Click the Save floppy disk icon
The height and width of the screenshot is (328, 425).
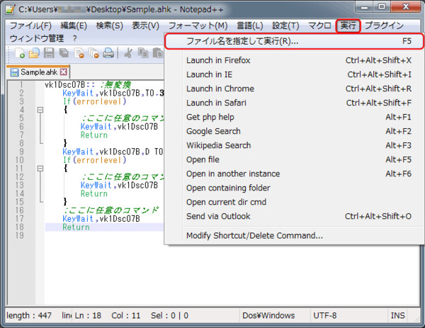click(49, 53)
